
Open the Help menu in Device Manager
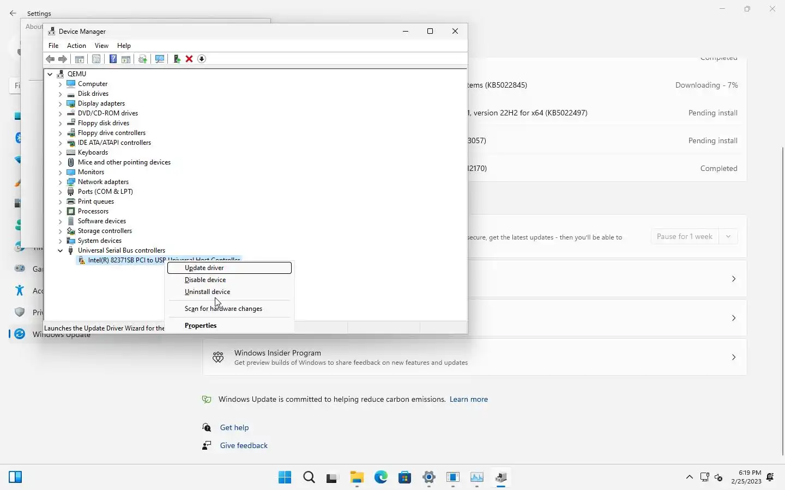pos(124,46)
